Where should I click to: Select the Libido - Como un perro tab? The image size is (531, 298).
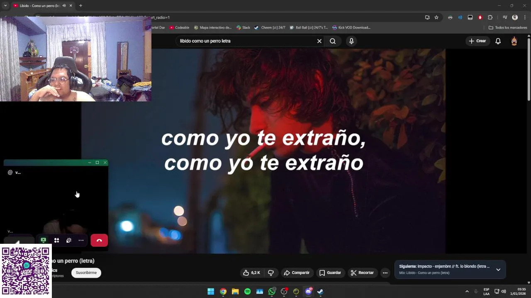pyautogui.click(x=39, y=6)
